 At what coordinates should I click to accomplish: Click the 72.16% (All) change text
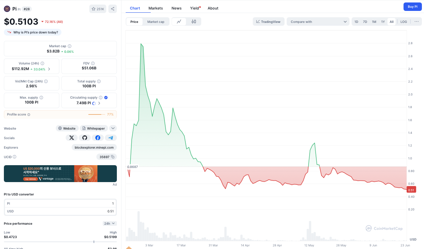pyautogui.click(x=54, y=22)
